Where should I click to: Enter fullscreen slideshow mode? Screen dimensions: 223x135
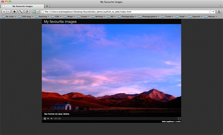[x=179, y=119]
